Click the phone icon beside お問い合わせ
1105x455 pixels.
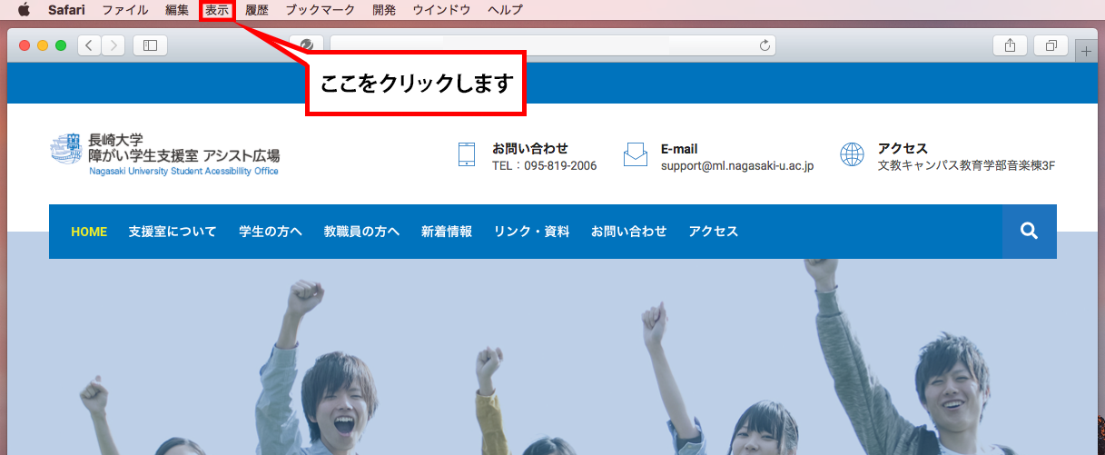pyautogui.click(x=467, y=154)
